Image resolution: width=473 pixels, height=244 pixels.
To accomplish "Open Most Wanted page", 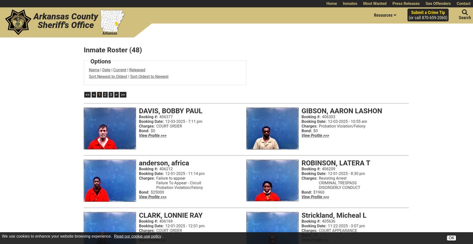I will [x=374, y=4].
